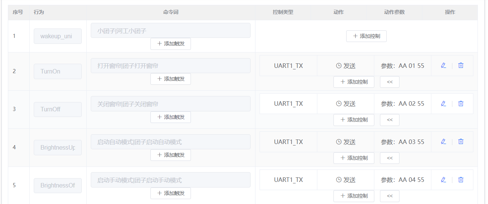Delete the TurnOn control with trash icon
This screenshot has height=204, width=488.
tap(461, 66)
